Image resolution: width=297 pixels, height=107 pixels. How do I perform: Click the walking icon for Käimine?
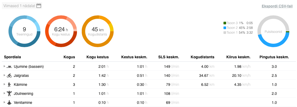pos(9,84)
